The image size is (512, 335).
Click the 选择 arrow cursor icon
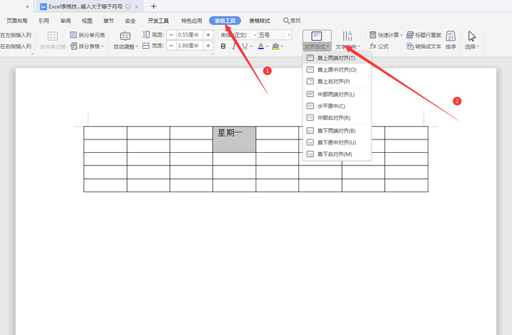[x=472, y=36]
